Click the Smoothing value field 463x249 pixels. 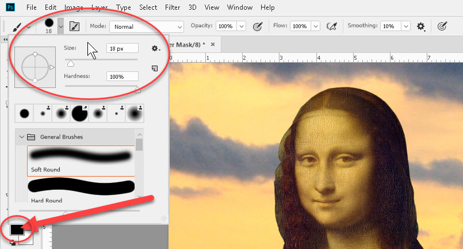click(391, 26)
